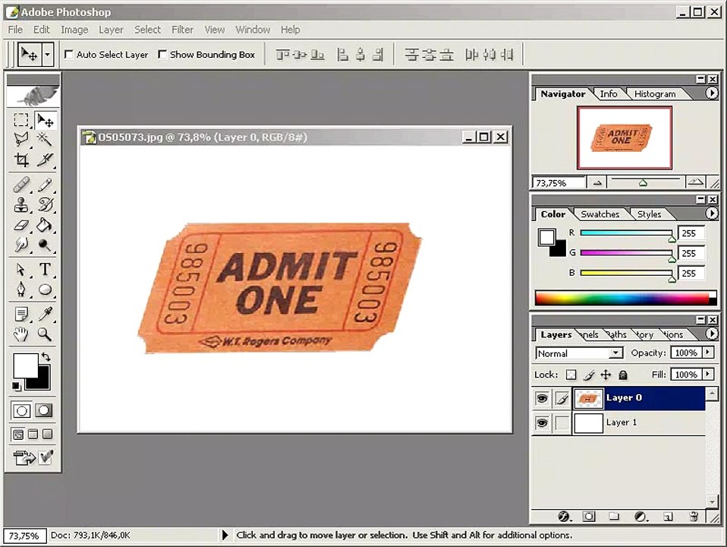Switch to the Swatches tab
The image size is (727, 547).
click(600, 214)
